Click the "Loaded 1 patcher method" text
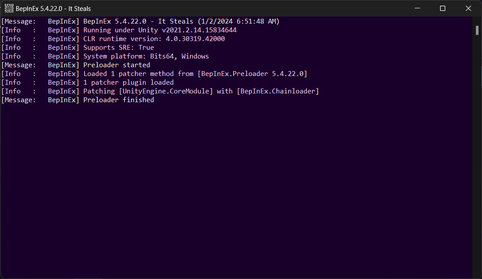 pos(128,74)
